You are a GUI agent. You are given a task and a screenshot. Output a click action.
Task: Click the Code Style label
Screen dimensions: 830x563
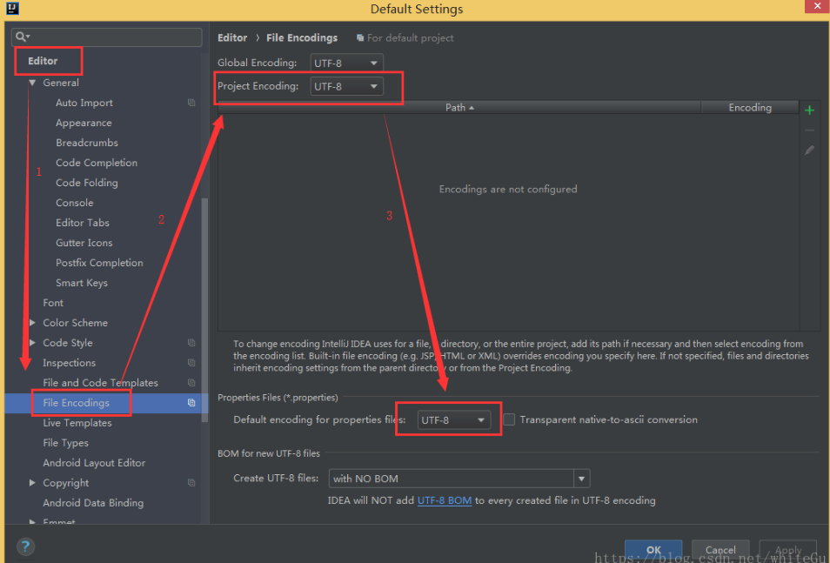[68, 343]
